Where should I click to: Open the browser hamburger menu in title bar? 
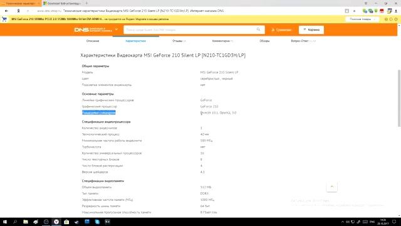point(366,3)
